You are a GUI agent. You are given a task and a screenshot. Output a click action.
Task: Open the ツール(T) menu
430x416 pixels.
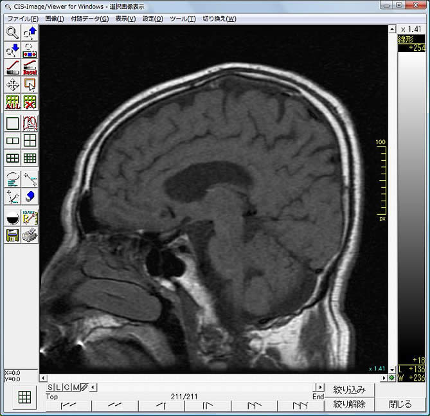click(x=183, y=19)
